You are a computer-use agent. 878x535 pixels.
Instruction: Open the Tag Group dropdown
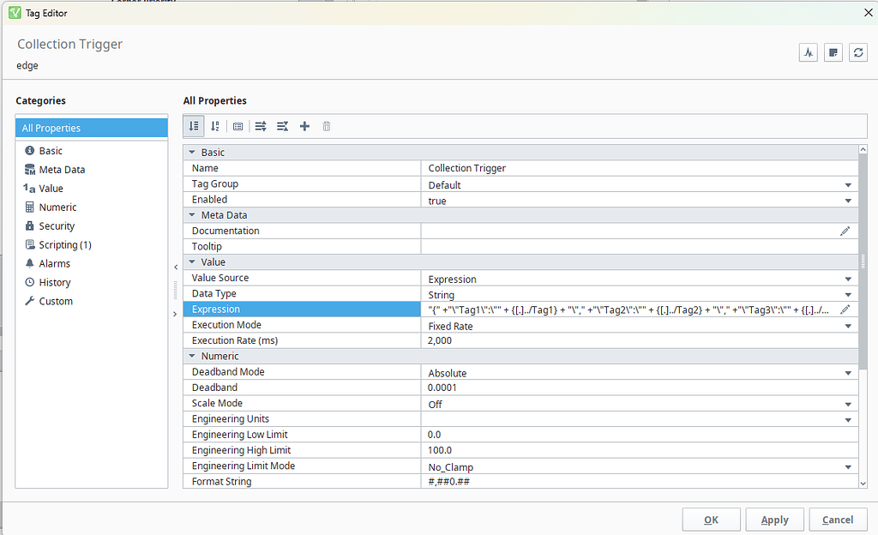848,184
